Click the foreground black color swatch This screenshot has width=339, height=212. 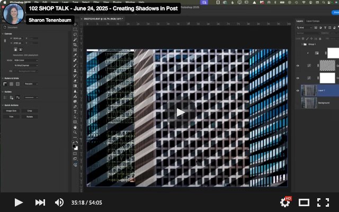pos(74,146)
